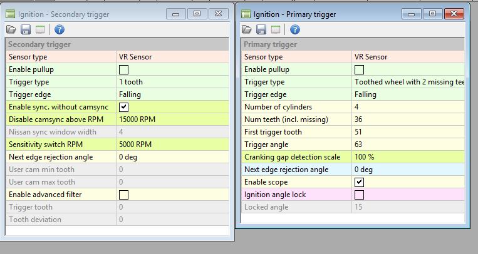Open the Secondary Sensor type VR Sensor value
Image resolution: width=478 pixels, height=254 pixels.
pyautogui.click(x=172, y=57)
